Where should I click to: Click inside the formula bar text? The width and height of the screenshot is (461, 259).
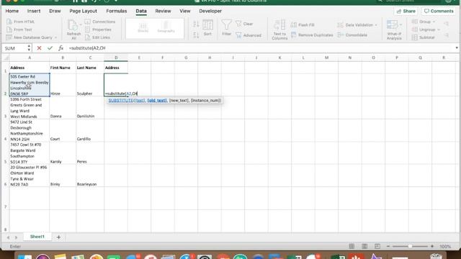87,48
